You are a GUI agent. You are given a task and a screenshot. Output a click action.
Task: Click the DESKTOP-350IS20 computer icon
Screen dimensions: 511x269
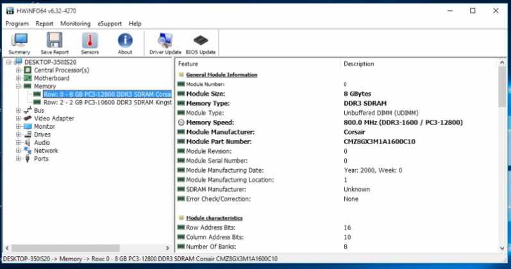pos(19,62)
